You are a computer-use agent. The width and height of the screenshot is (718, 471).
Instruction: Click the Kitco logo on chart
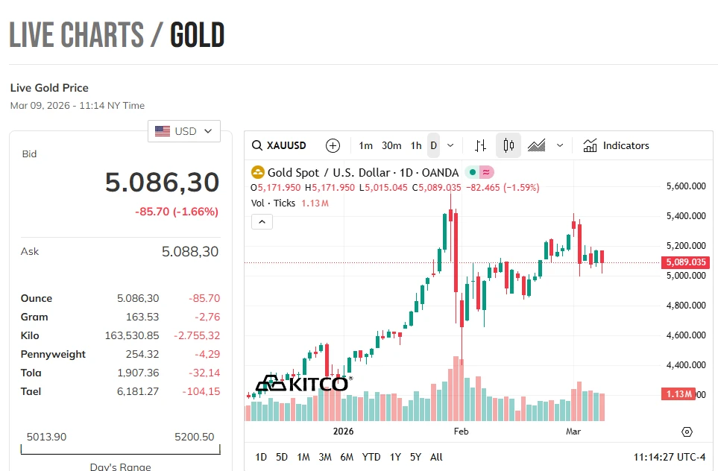point(301,384)
